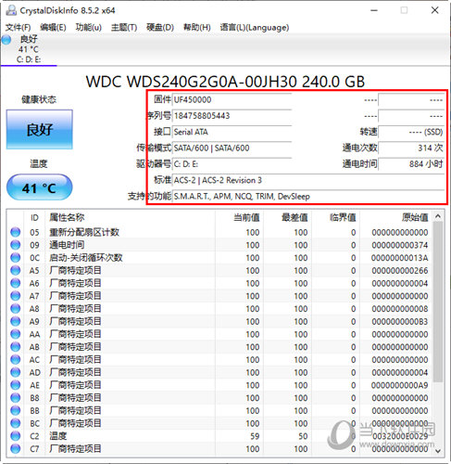
Task: Click the status circle for attribute A9
Action: (x=16, y=321)
